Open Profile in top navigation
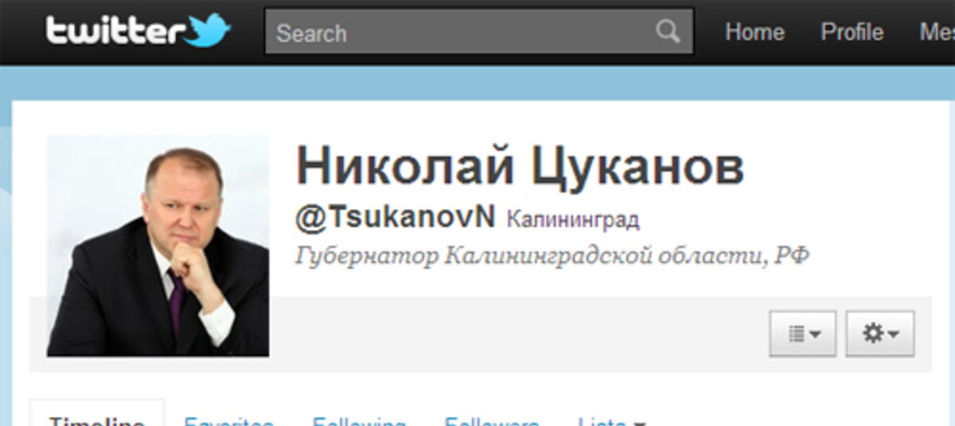 coord(852,32)
